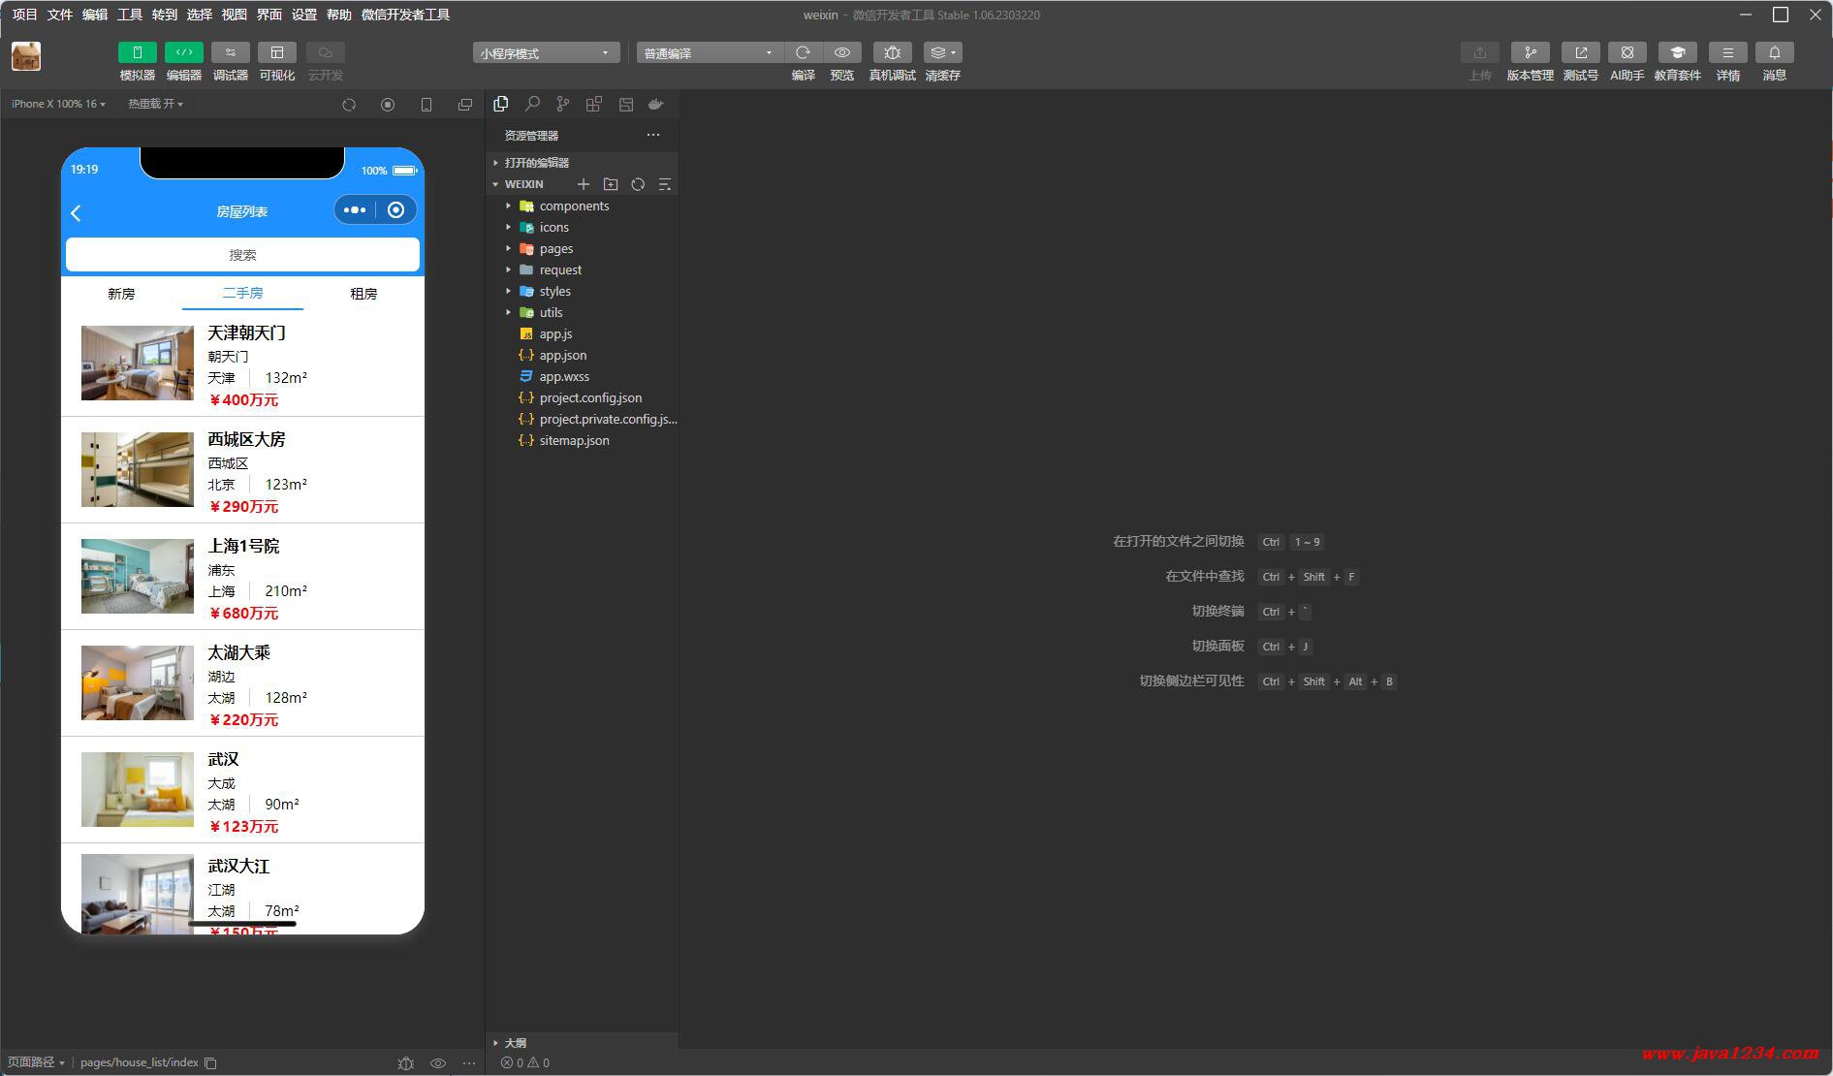Start real device debugging (真机调试)
Viewport: 1833px width, 1076px height.
(892, 53)
